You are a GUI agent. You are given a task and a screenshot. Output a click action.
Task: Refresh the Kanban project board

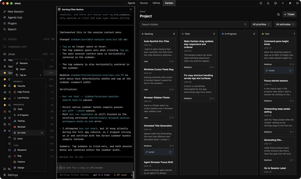pos(278,15)
